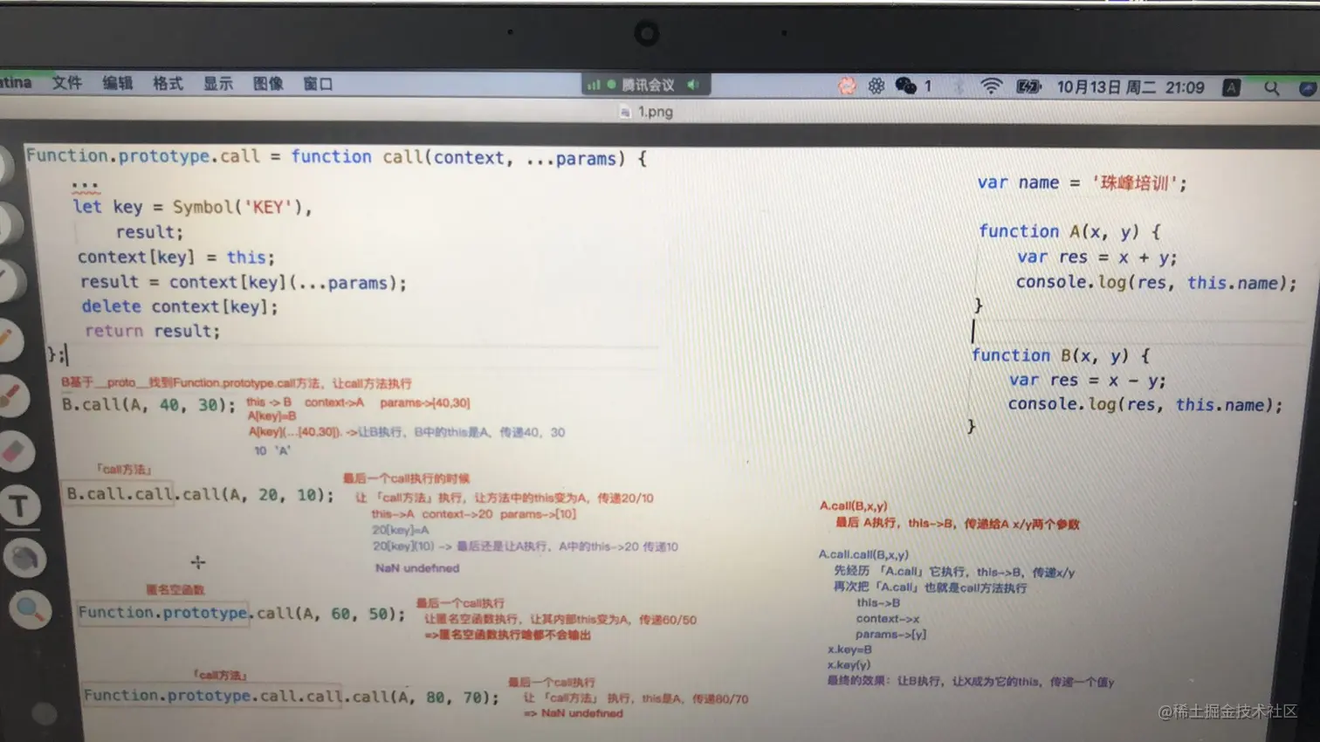Open the flower-shaped menu bar icon
The height and width of the screenshot is (742, 1320).
(877, 86)
